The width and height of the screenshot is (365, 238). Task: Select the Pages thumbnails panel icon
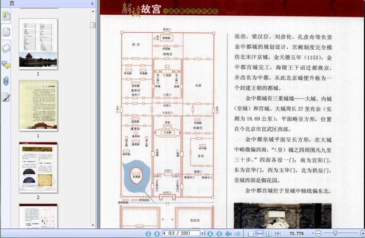tap(6, 32)
